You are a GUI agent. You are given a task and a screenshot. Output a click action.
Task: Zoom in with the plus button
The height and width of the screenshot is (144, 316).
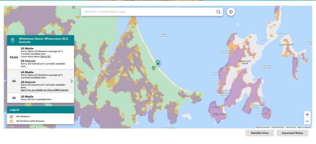[307, 115]
